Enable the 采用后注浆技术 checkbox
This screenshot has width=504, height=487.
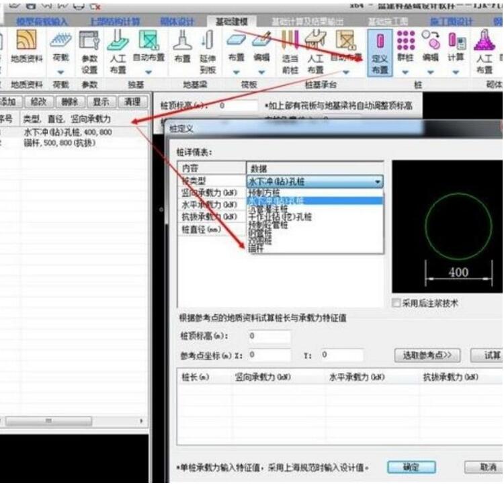(396, 303)
